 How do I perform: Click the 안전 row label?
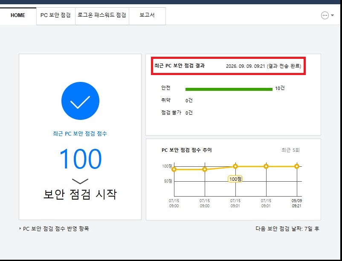[166, 88]
